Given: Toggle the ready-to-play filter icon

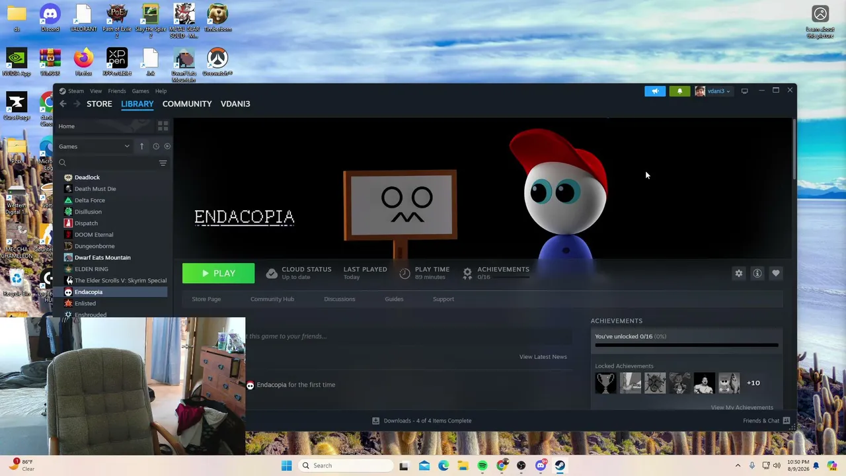Looking at the screenshot, I should click(x=167, y=146).
